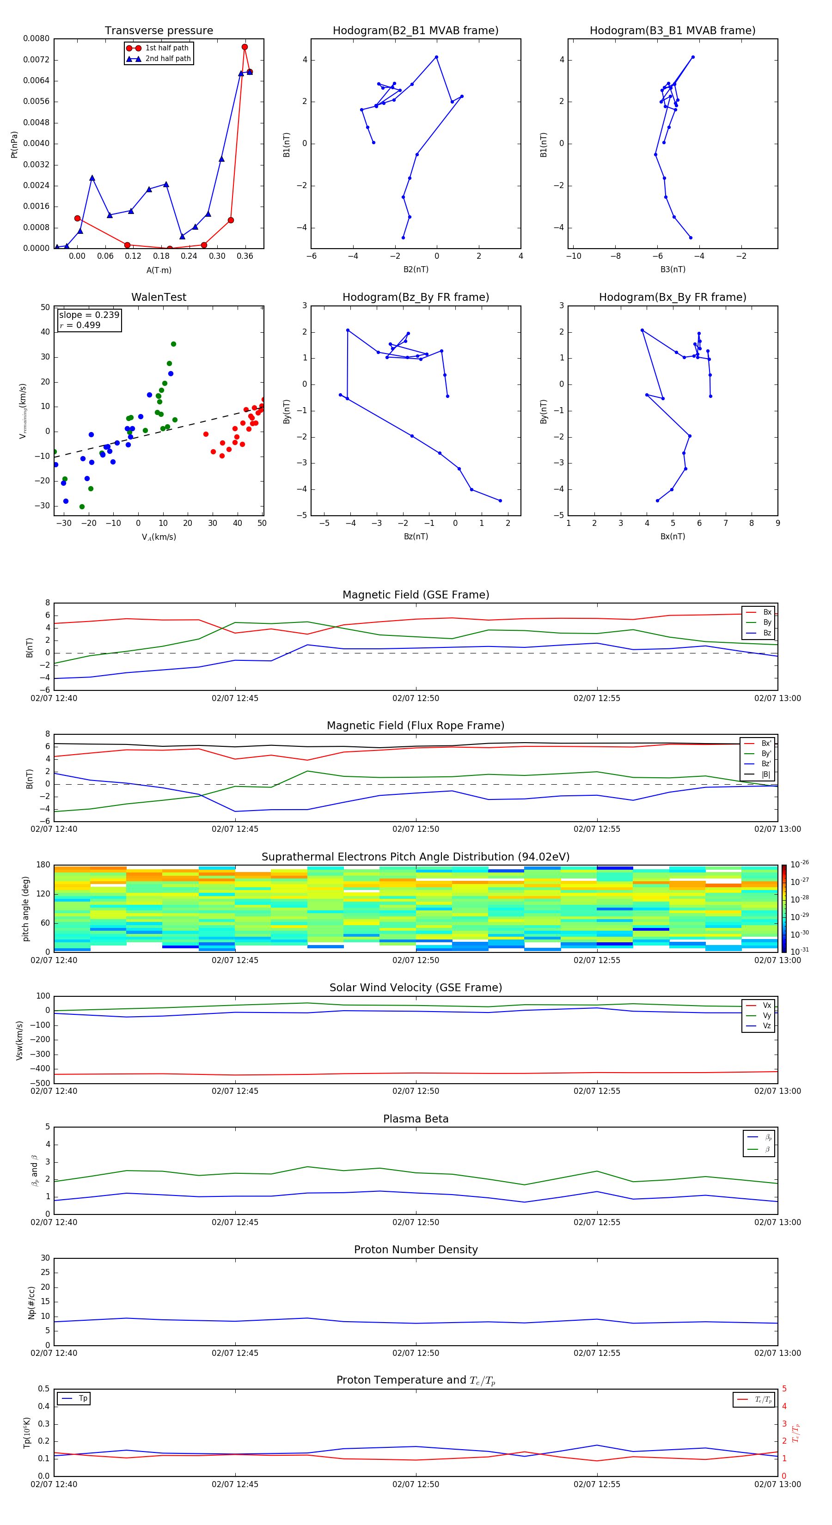Click the 'Pt(nPa)' axis label
The height and width of the screenshot is (1525, 832).
pos(14,144)
